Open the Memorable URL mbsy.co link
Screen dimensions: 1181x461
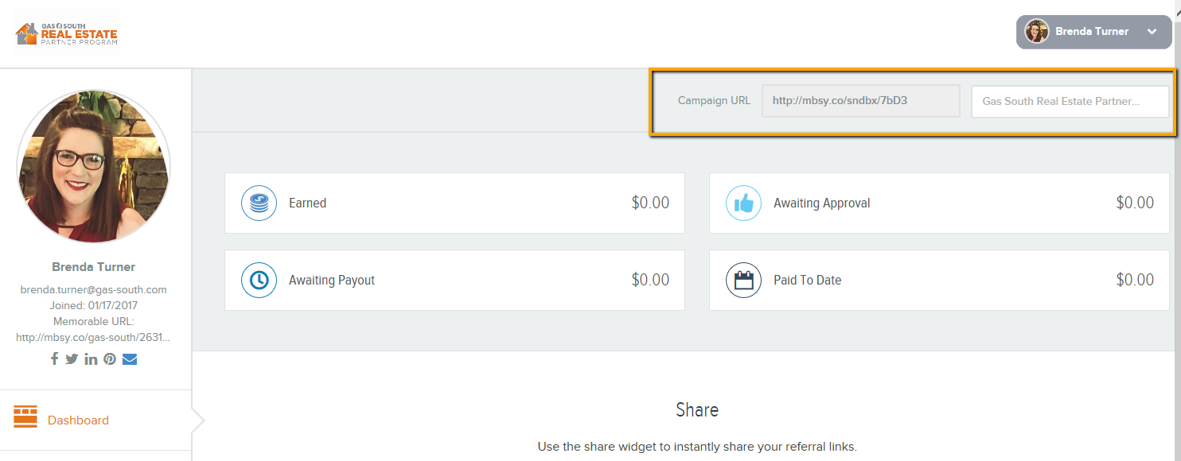(x=93, y=337)
